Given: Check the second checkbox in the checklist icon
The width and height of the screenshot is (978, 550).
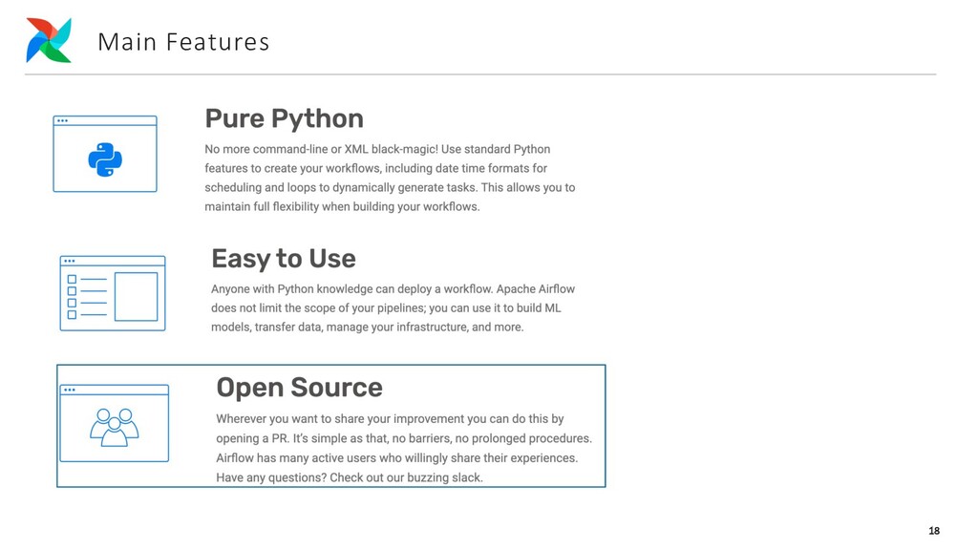Looking at the screenshot, I should point(72,291).
